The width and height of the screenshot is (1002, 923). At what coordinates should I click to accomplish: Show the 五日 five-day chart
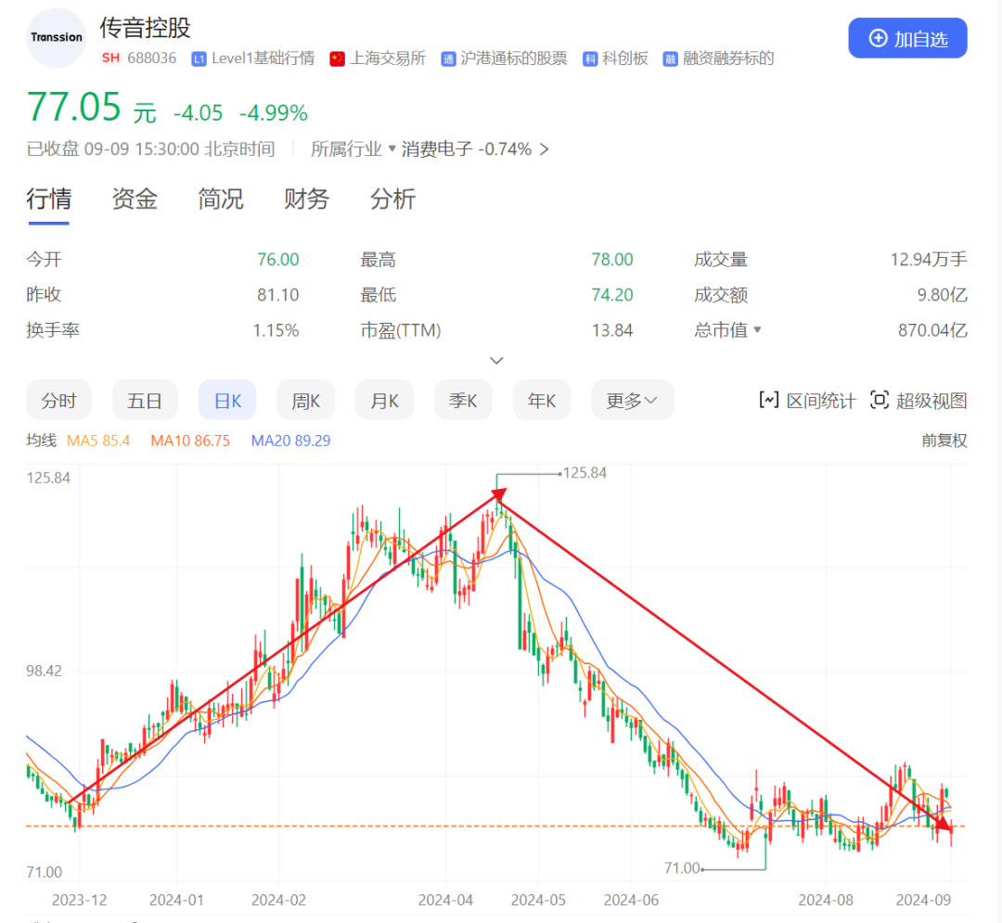pyautogui.click(x=145, y=401)
